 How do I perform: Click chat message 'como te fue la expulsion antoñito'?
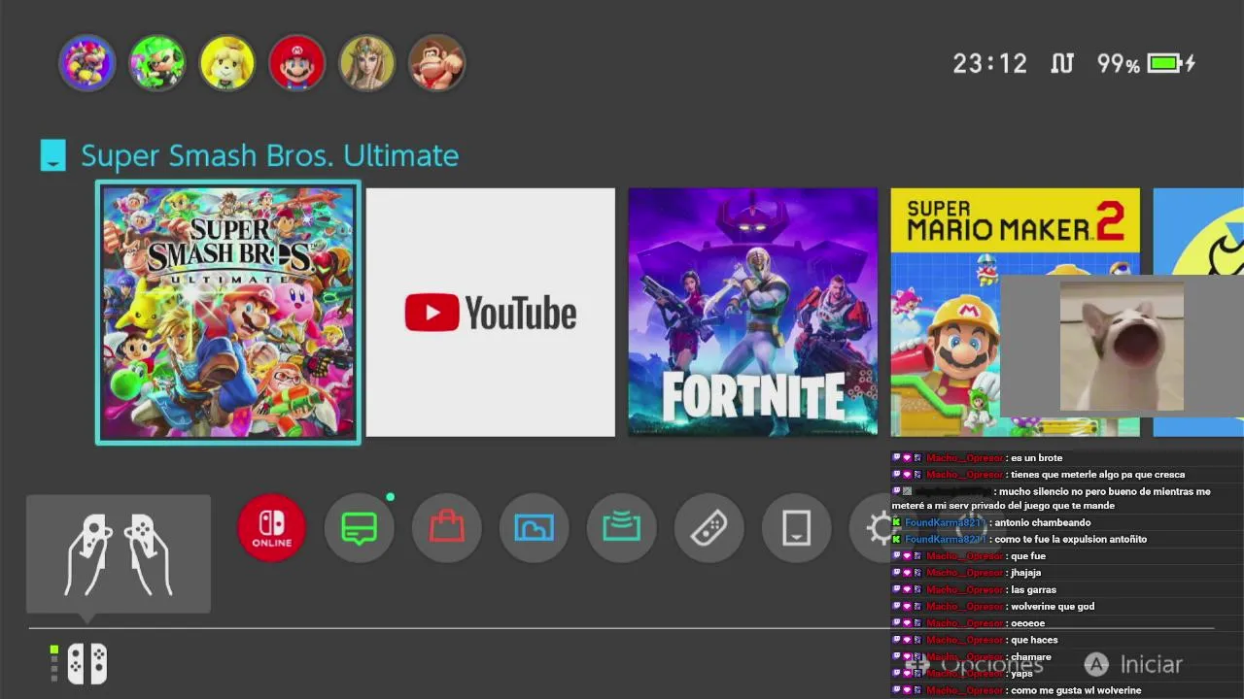point(1071,540)
